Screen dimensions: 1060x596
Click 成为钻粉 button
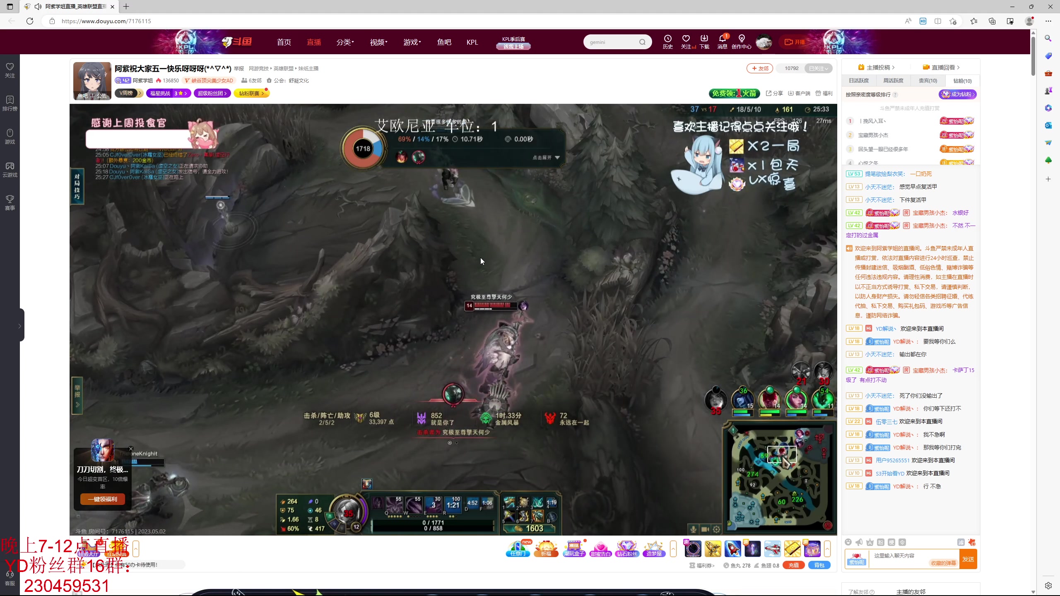(x=958, y=94)
